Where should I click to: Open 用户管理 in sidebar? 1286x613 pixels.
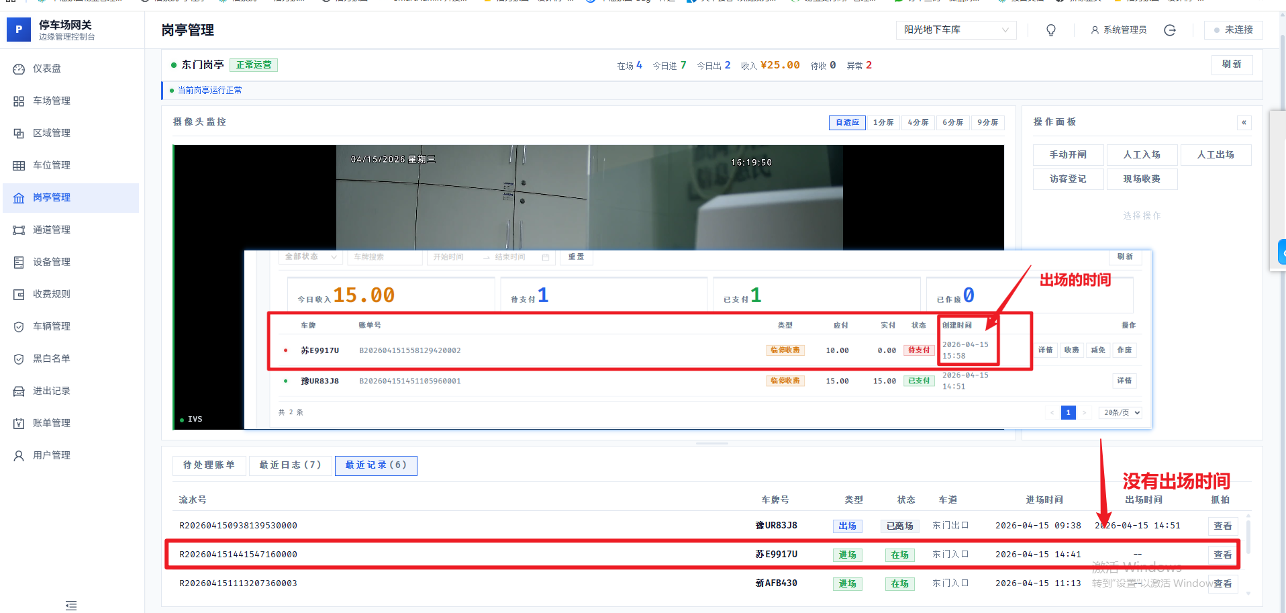tap(52, 455)
